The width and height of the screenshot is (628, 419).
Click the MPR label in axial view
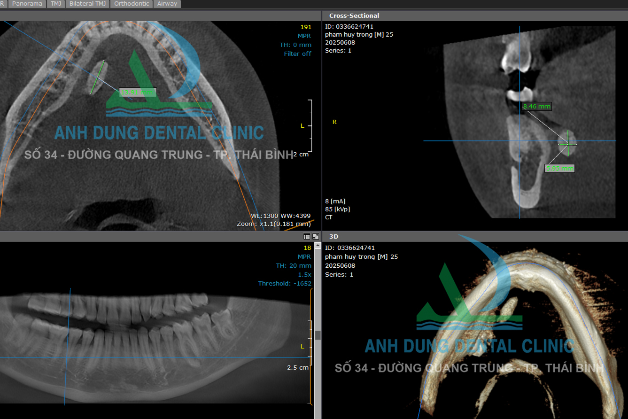[x=304, y=36]
